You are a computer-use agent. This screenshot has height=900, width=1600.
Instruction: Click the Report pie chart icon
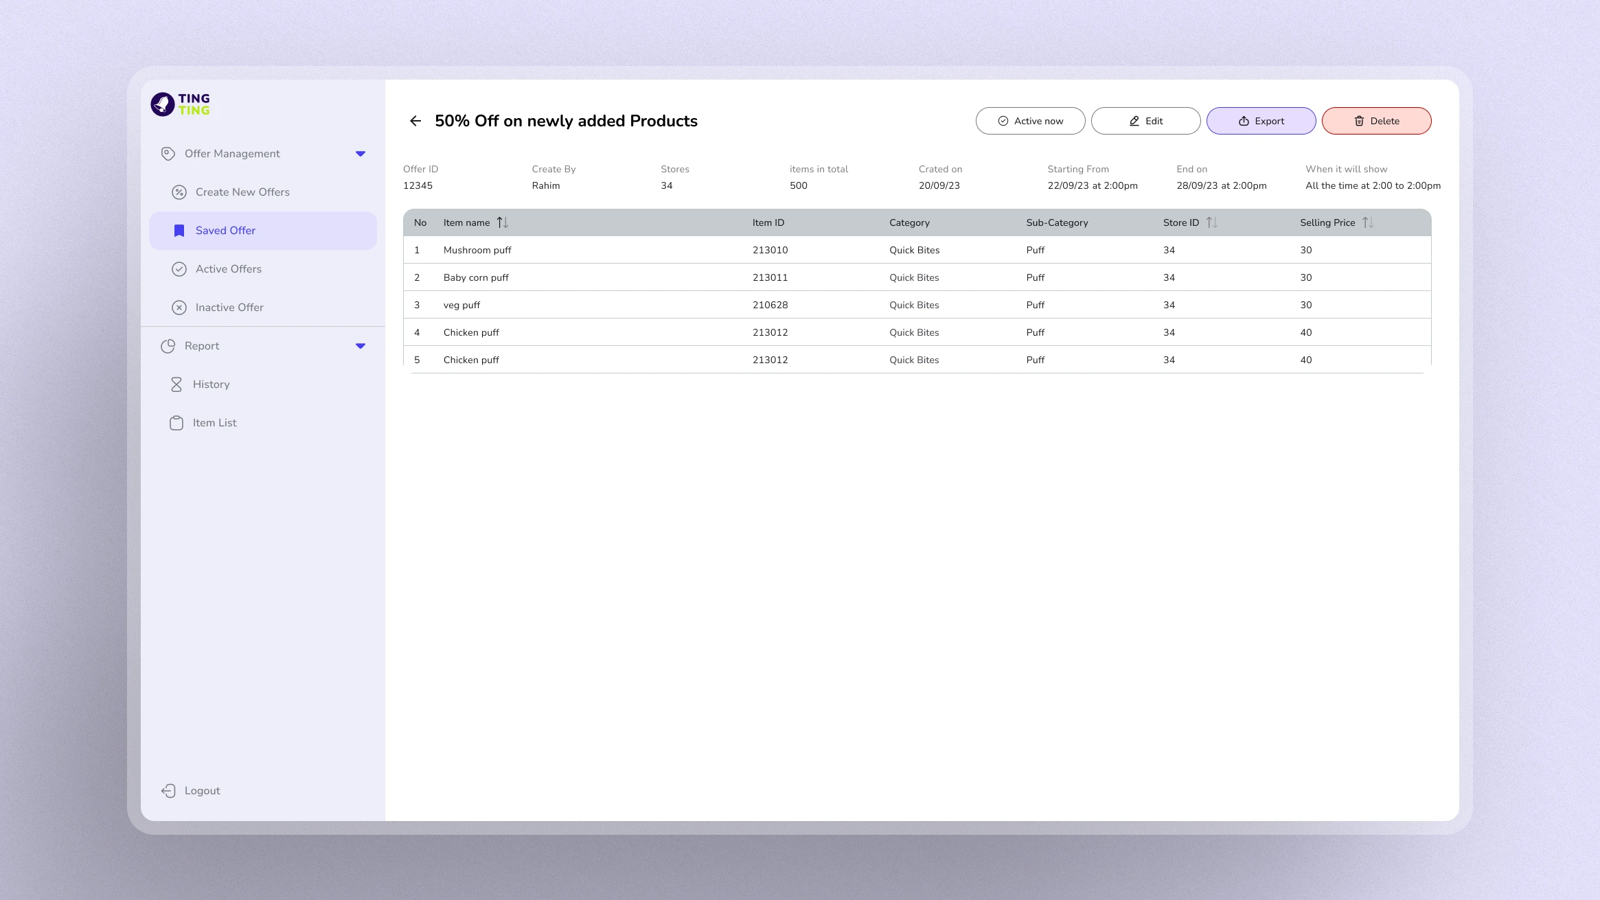pyautogui.click(x=168, y=346)
